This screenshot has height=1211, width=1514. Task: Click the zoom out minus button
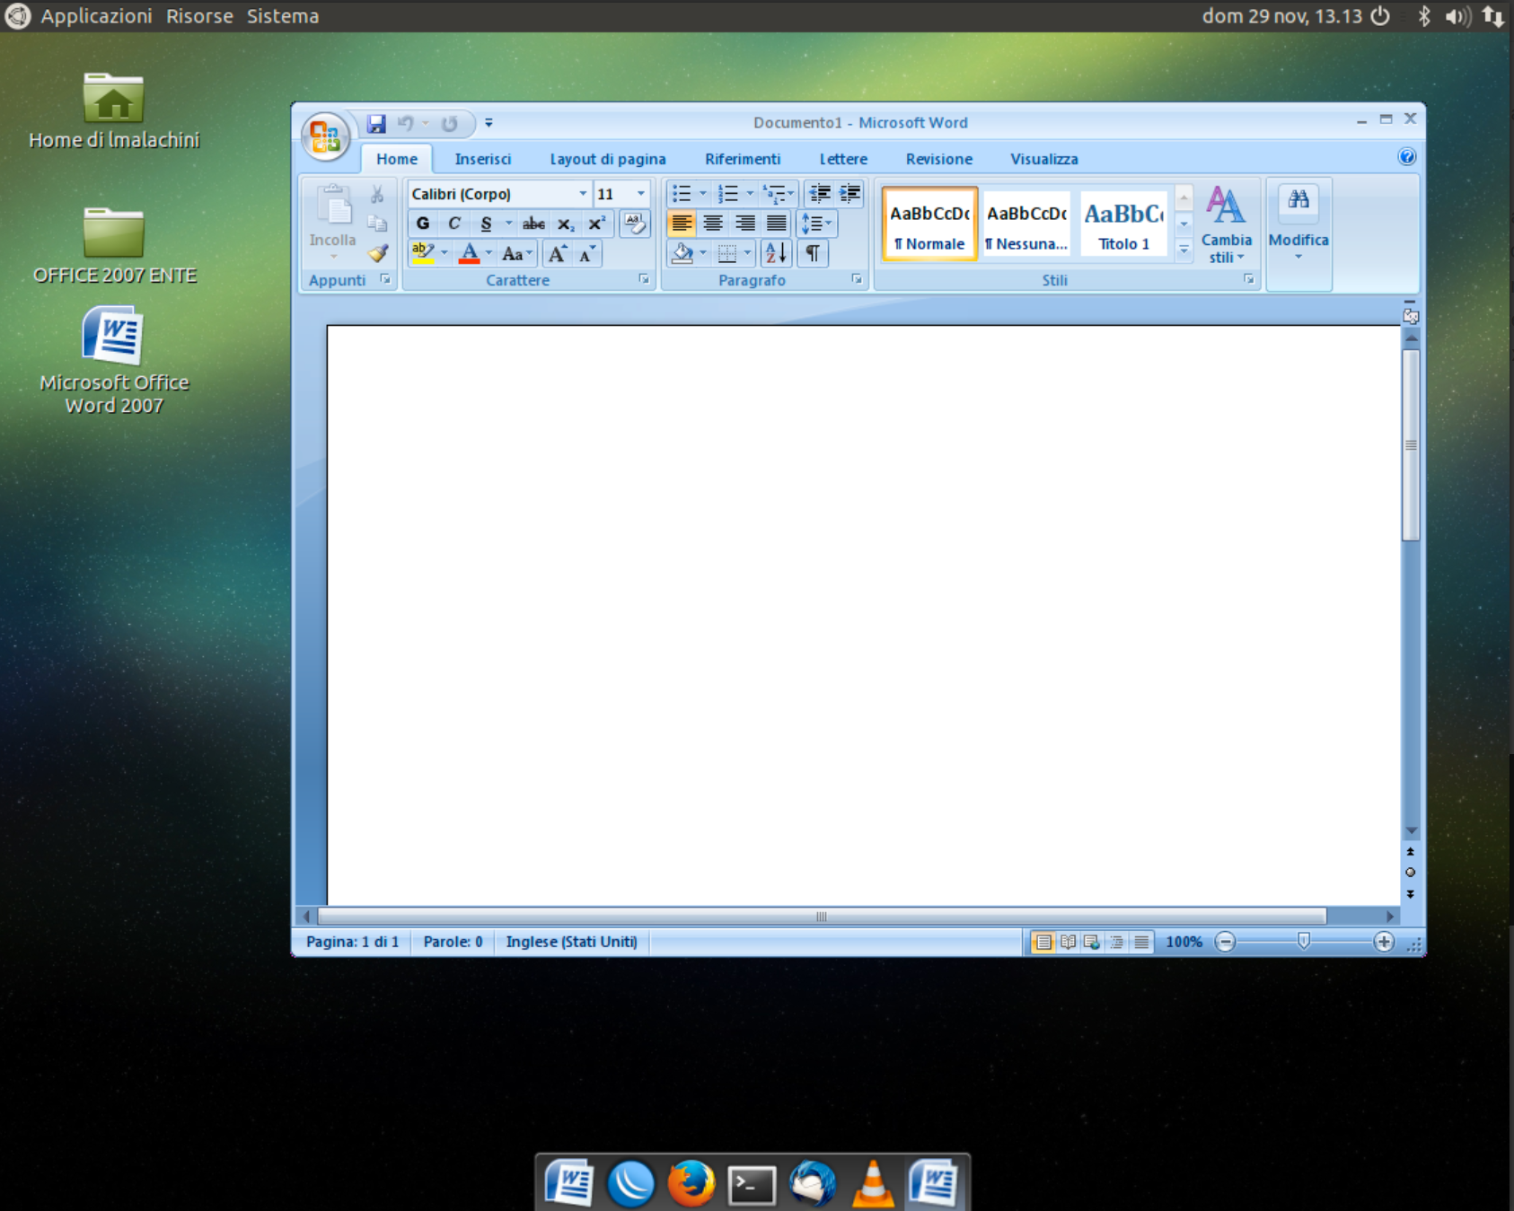pyautogui.click(x=1225, y=942)
